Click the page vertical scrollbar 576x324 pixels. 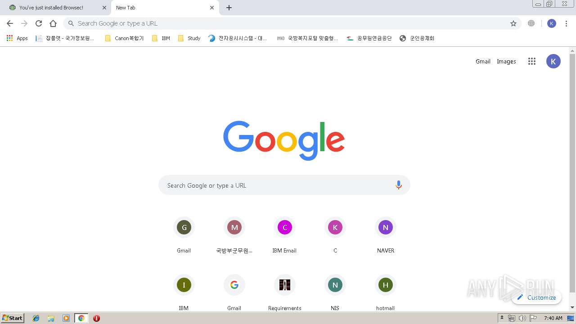[x=572, y=173]
